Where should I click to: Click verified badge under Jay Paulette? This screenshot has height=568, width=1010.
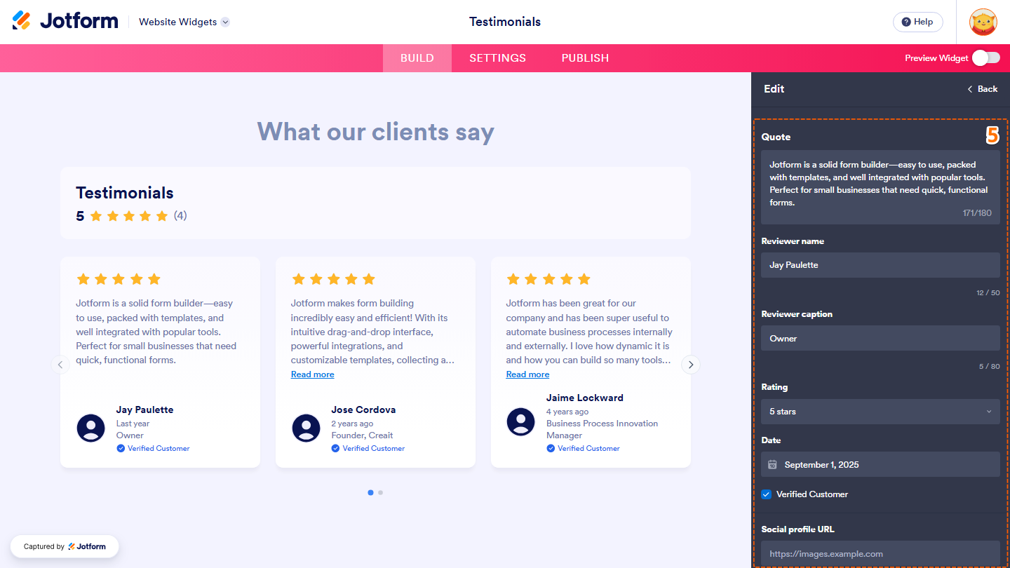[153, 448]
